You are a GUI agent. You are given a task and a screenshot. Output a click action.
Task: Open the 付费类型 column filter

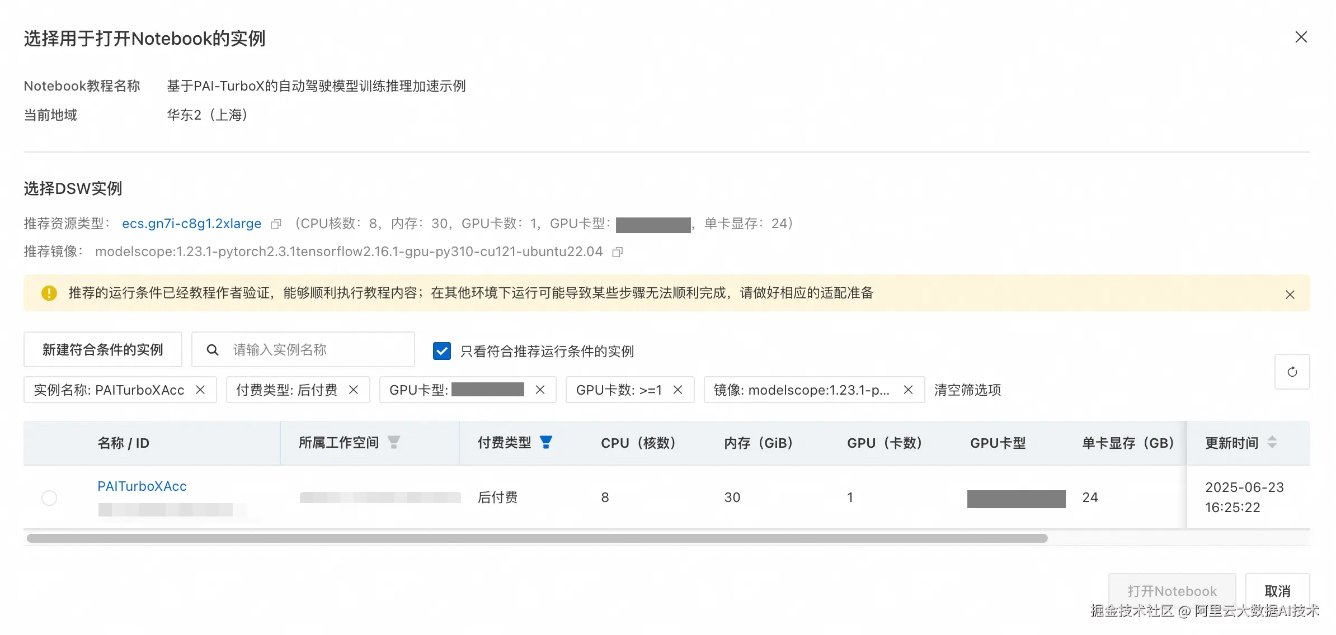tap(546, 442)
